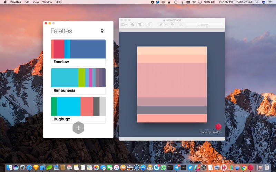Viewport: 276px width, 172px height.
Task: Open the Apple menu
Action: (5, 2)
